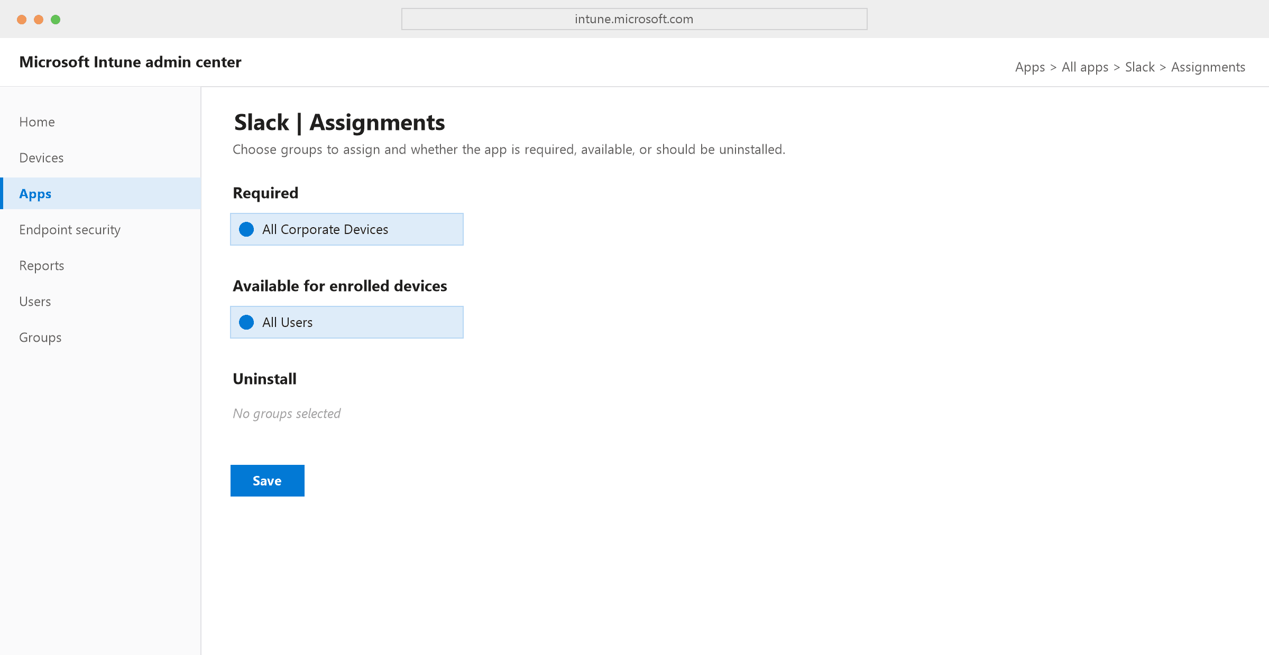Viewport: 1269px width, 655px height.
Task: Open Reports in sidebar
Action: tap(100, 266)
